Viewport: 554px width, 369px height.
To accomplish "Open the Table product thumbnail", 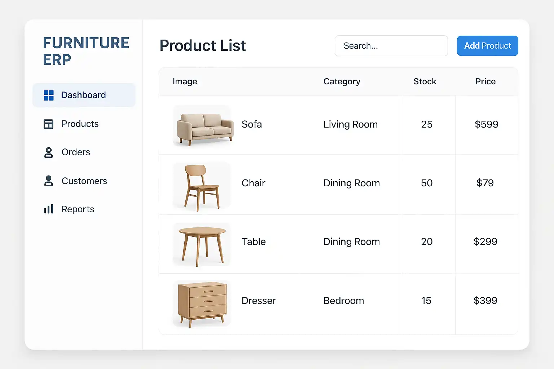I will (202, 245).
